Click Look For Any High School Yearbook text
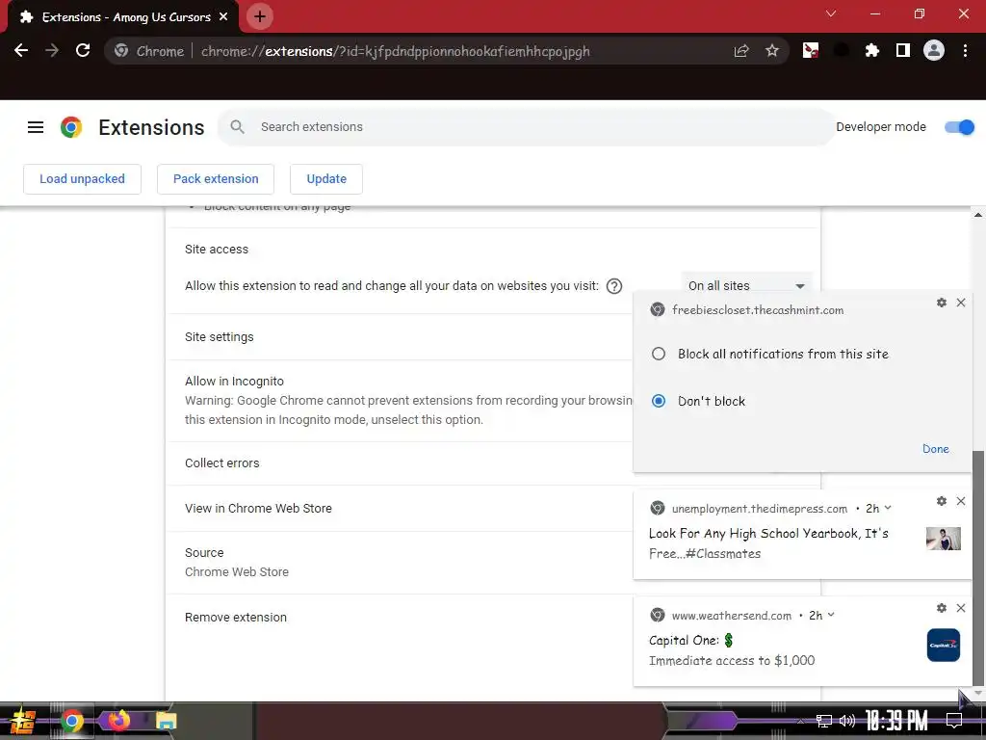 point(768,534)
